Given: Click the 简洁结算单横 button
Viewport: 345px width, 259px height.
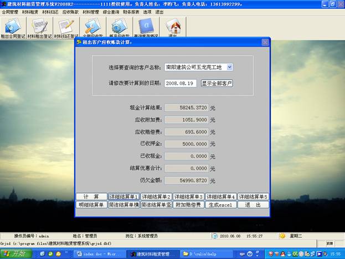Looking at the screenshot, I should 123,205.
